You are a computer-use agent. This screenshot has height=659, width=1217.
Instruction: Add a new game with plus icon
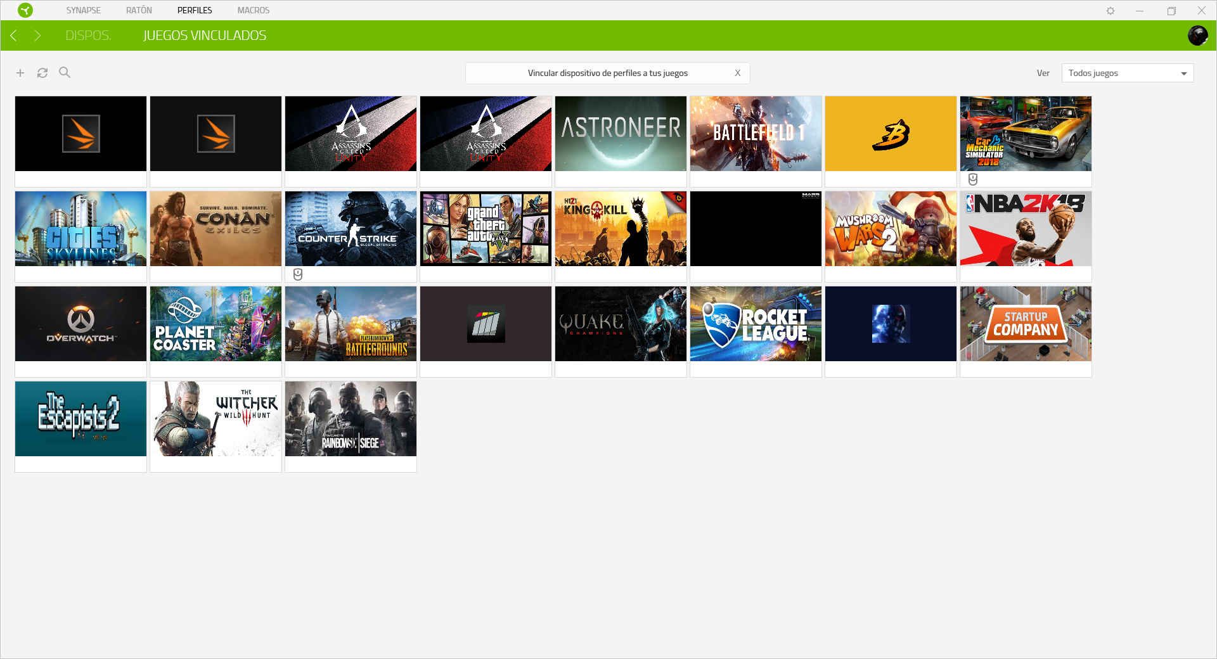click(x=20, y=73)
